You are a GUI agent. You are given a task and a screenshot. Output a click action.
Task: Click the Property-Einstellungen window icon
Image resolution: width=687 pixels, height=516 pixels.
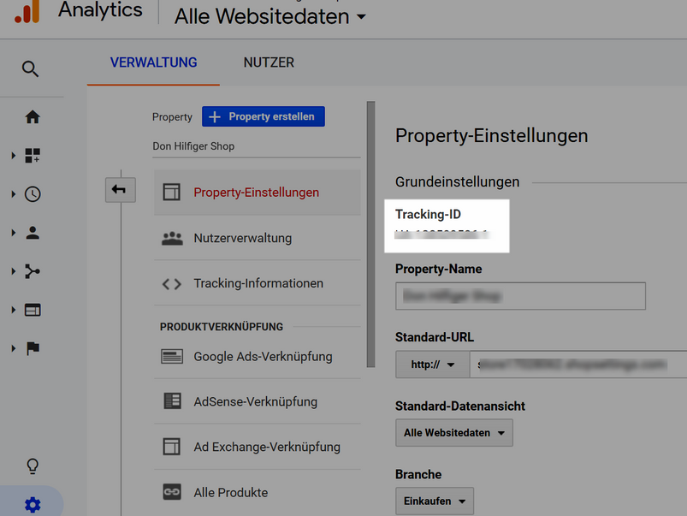171,192
